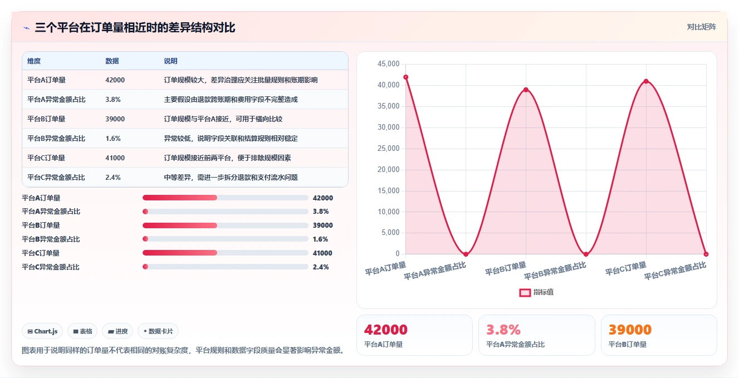Click the 42000 value in table
Viewport: 739px width, 378px height.
tap(115, 80)
